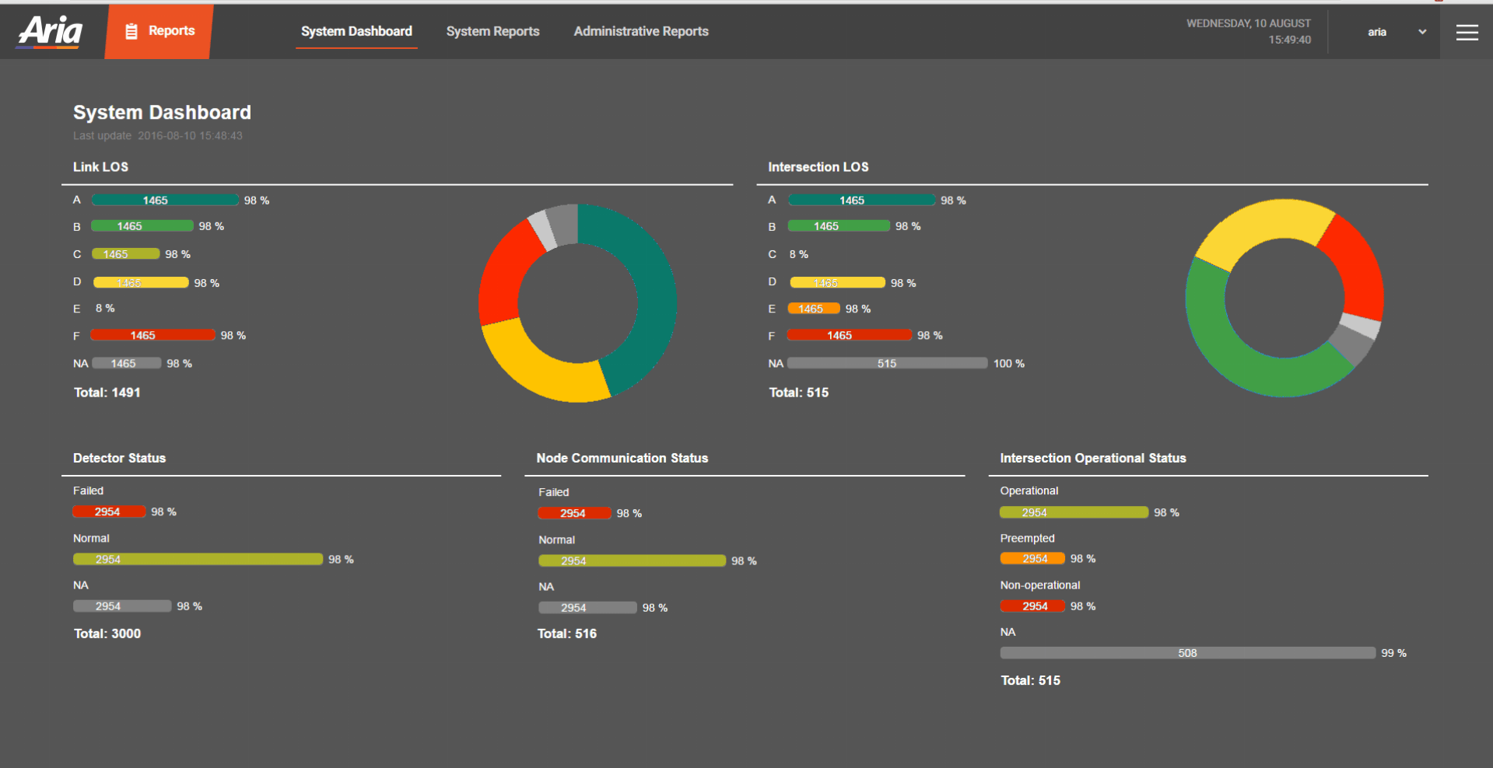The width and height of the screenshot is (1493, 768).
Task: Select green segment of Intersection LOS donut
Action: (1223, 345)
